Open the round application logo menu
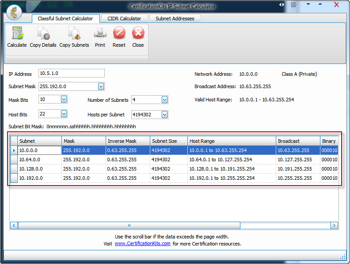 (14, 12)
